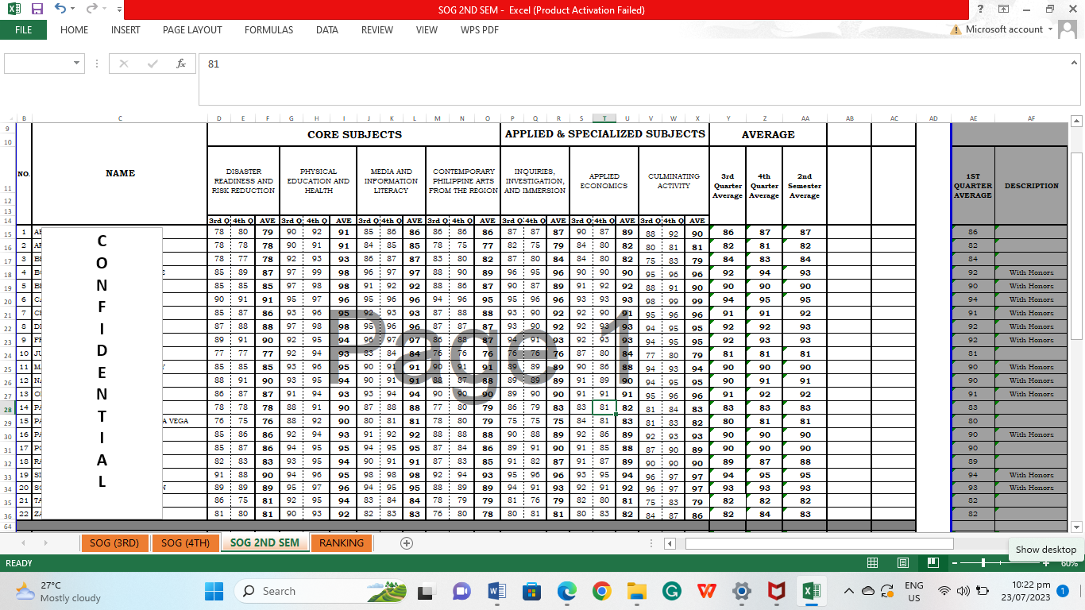
Task: Click the vertical scrollbar up arrow
Action: (x=1076, y=122)
